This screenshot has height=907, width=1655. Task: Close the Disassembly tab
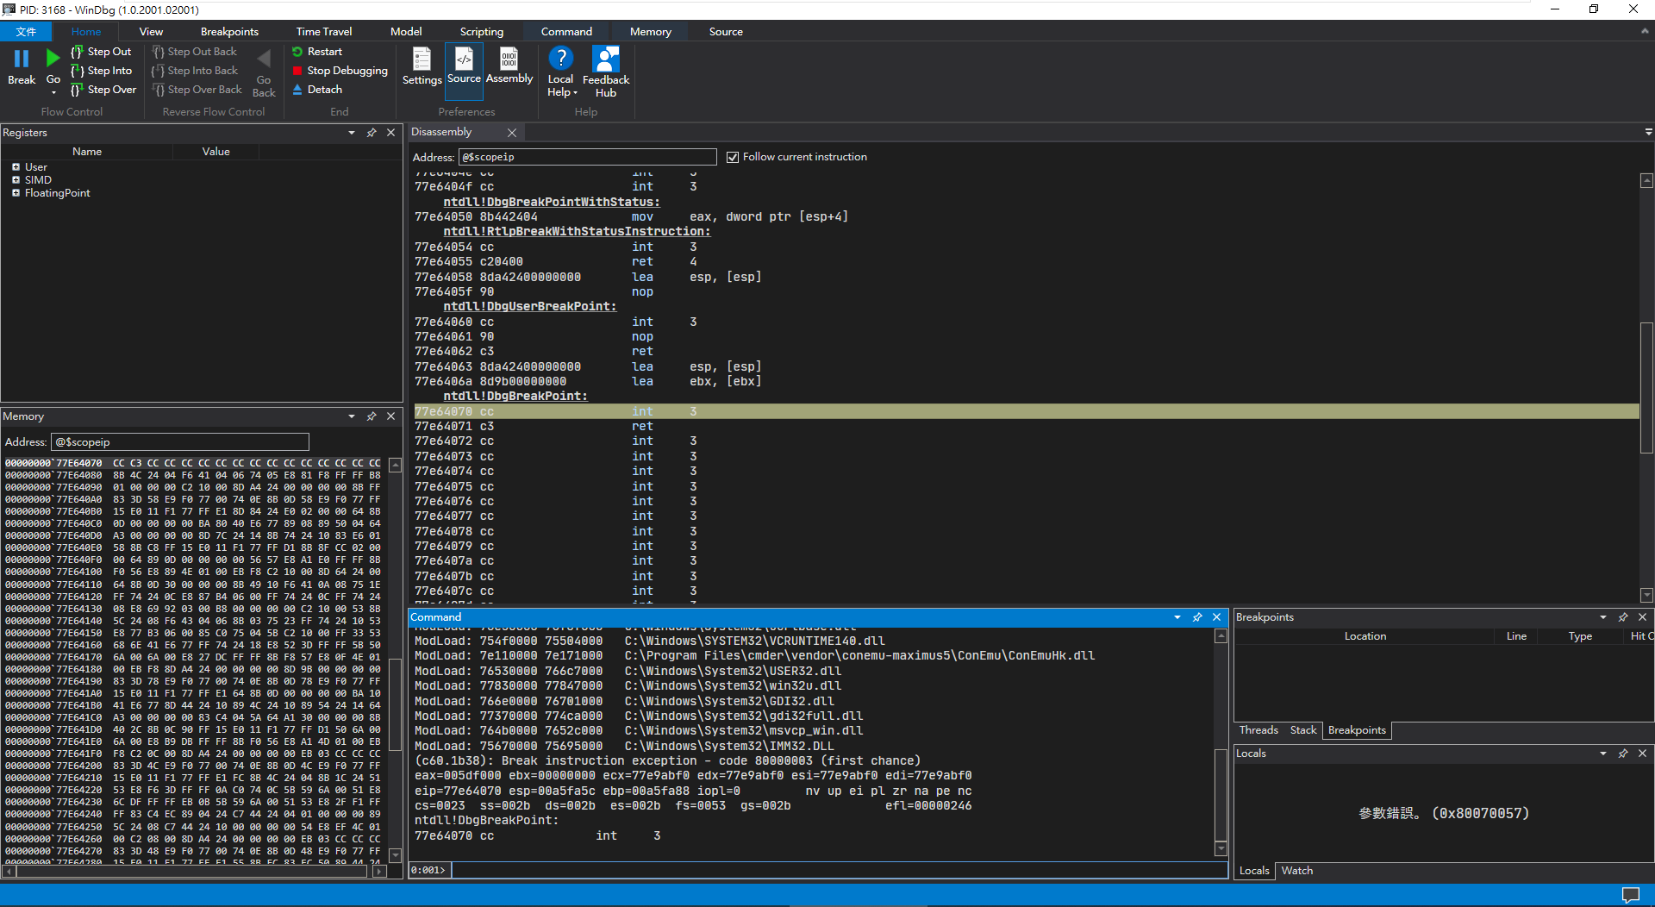click(x=512, y=133)
